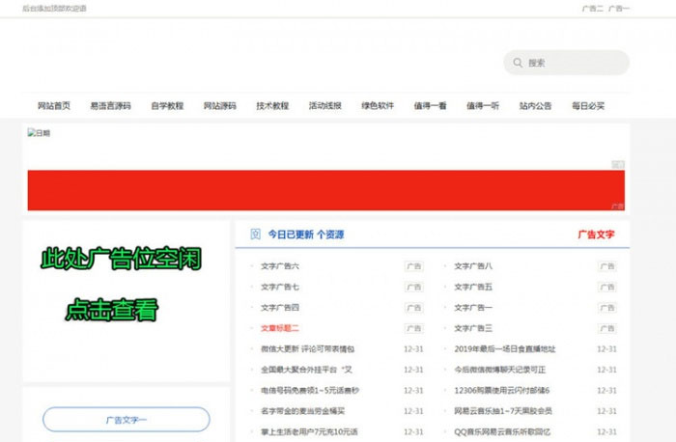
Task: Read 名字带金的麦当劳金桶买 article
Action: coord(302,411)
